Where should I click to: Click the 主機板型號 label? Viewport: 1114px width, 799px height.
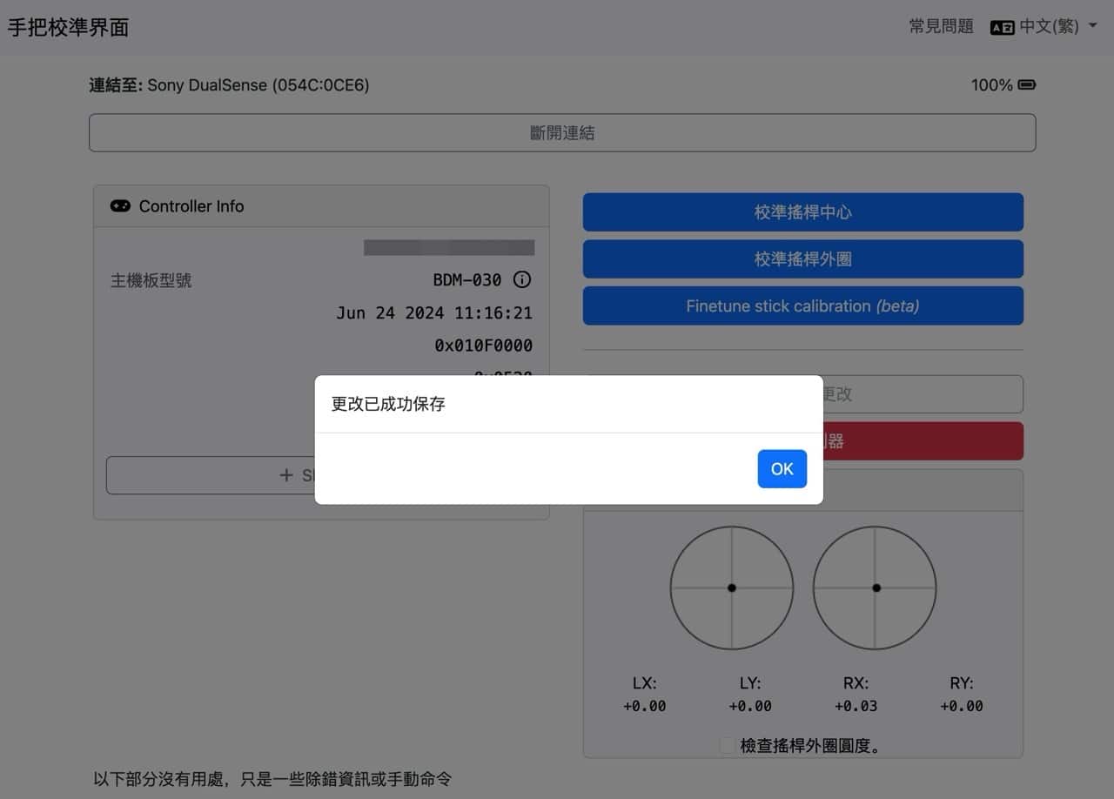click(151, 280)
